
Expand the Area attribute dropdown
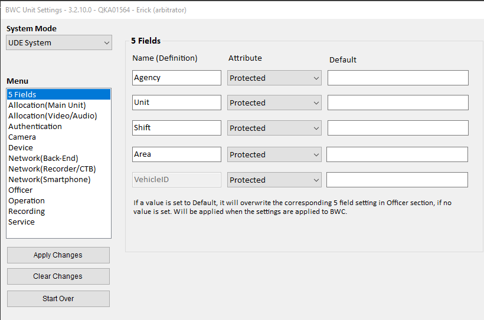pos(274,154)
